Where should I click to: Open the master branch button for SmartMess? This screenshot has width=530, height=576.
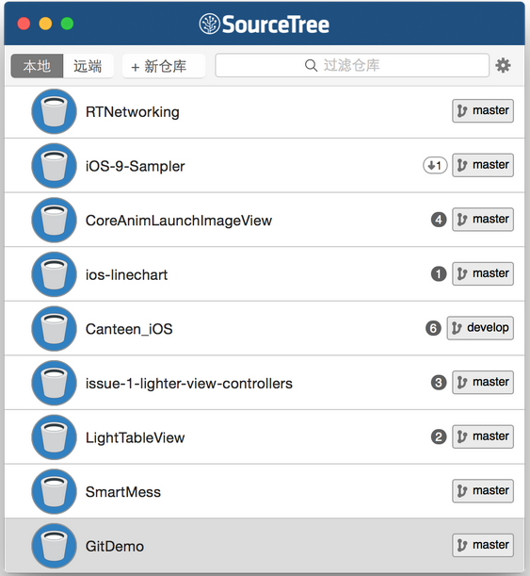pos(483,491)
